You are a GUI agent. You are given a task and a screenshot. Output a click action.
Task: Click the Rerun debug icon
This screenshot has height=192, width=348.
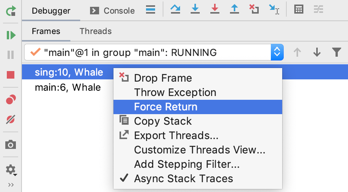click(x=11, y=11)
